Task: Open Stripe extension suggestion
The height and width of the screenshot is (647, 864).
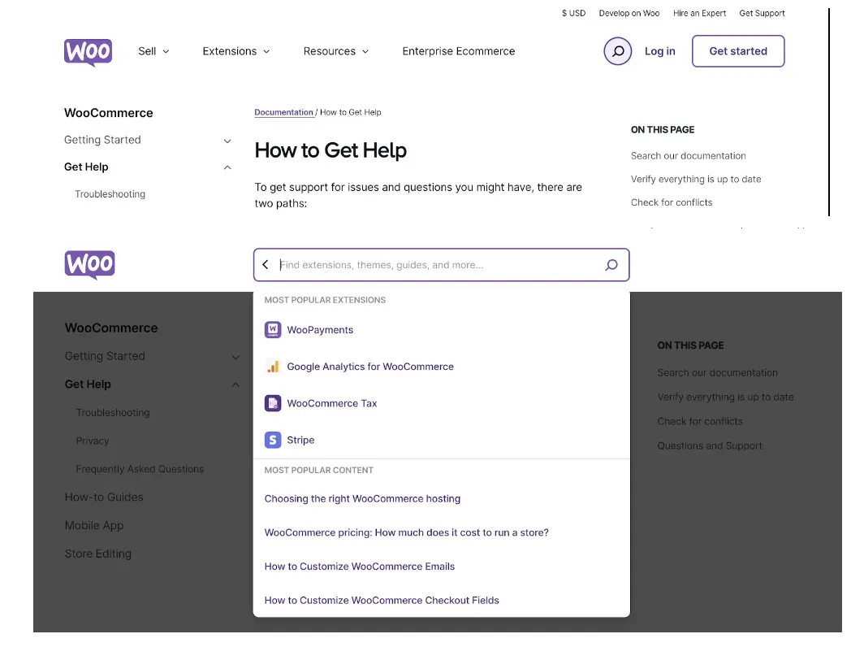Action: [x=300, y=441]
